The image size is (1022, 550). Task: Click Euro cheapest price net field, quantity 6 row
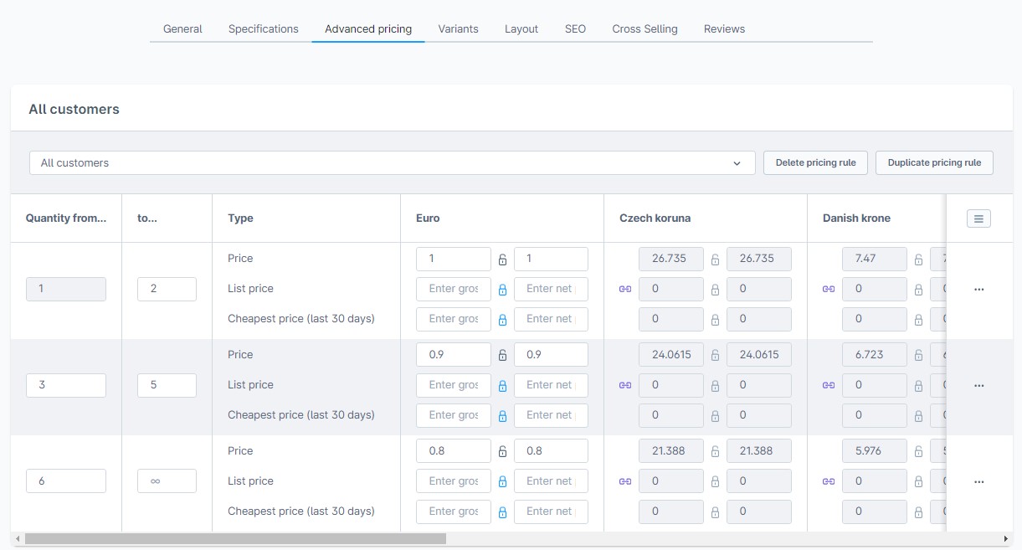(x=551, y=511)
